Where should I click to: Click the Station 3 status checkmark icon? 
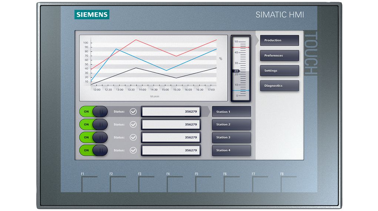133,137
